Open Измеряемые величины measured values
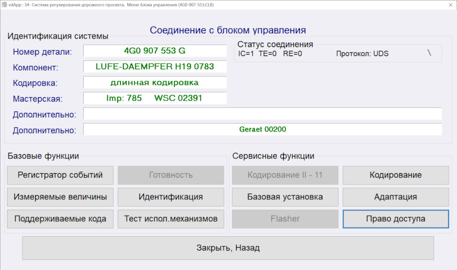 click(60, 197)
